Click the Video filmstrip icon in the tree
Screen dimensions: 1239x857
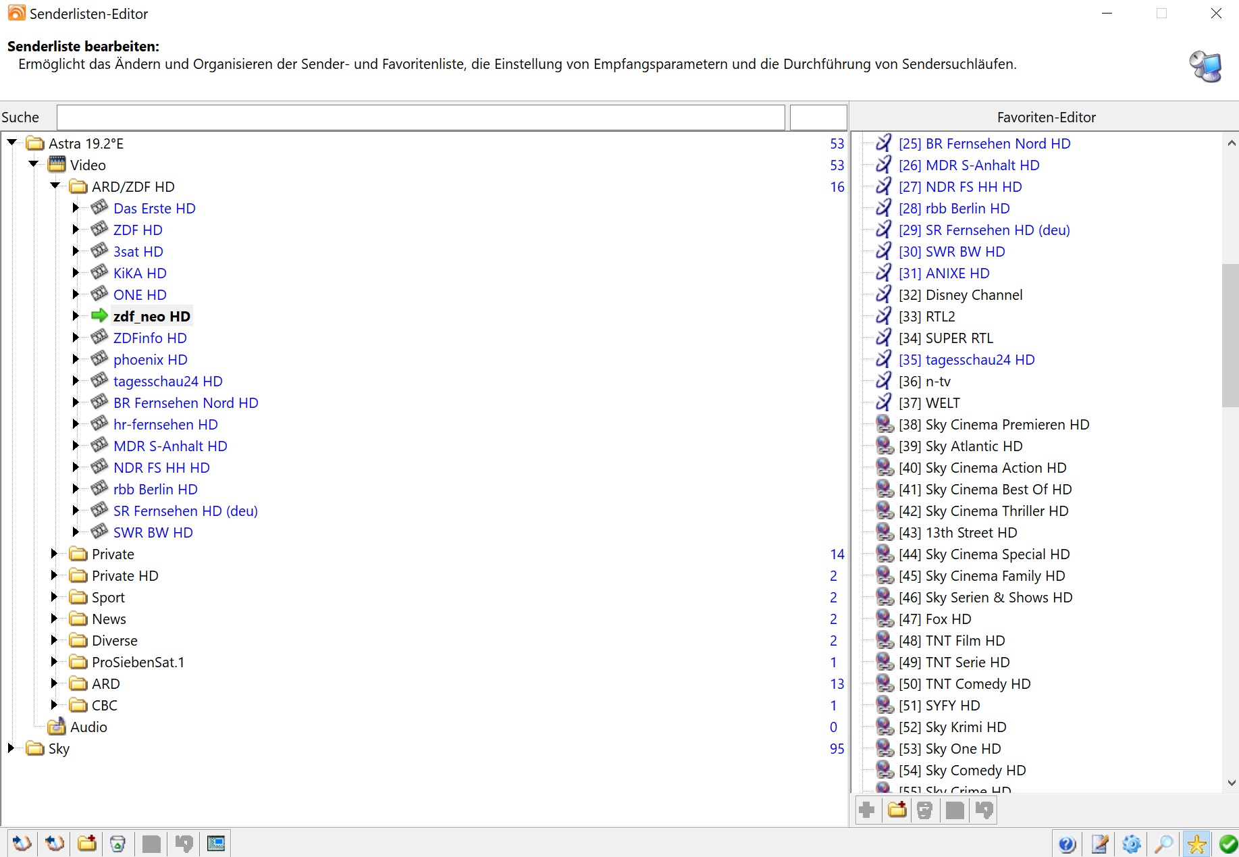tap(57, 165)
